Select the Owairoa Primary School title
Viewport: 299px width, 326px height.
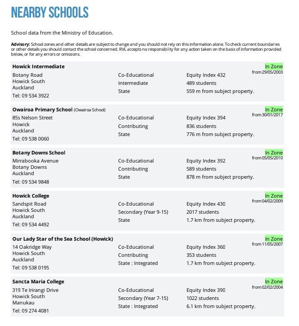click(43, 110)
